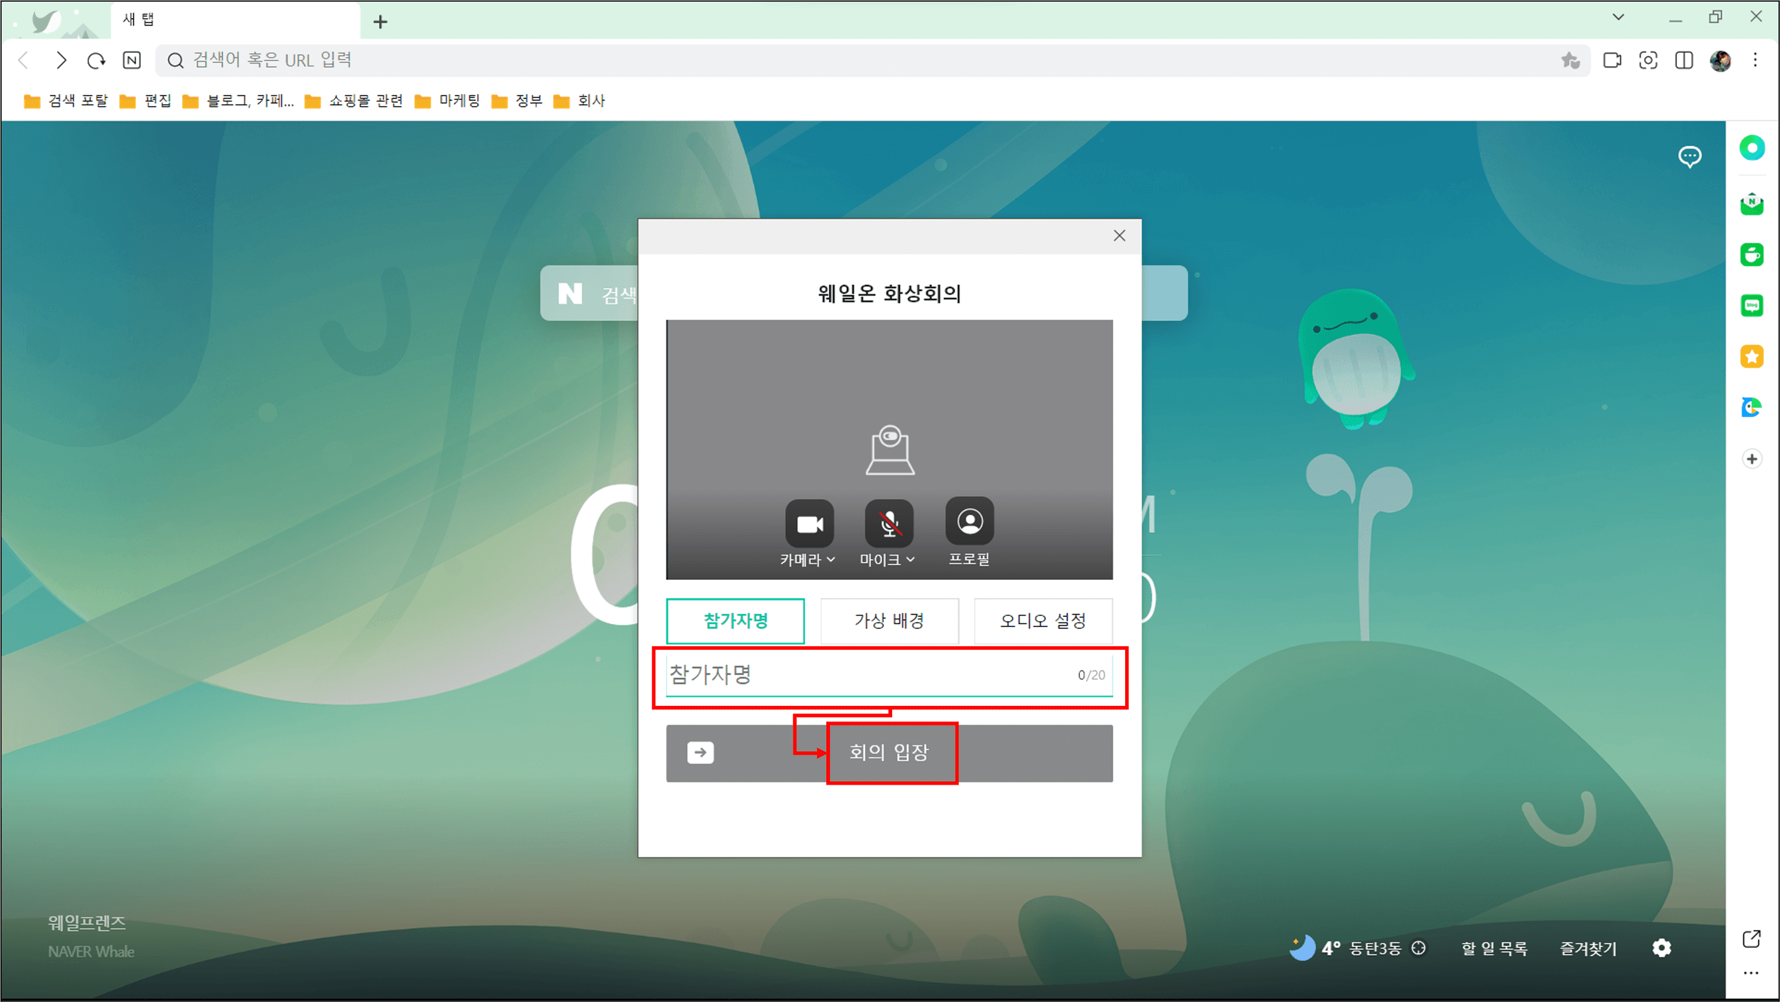This screenshot has width=1780, height=1002.
Task: Select the 참가자명 tab
Action: click(735, 620)
